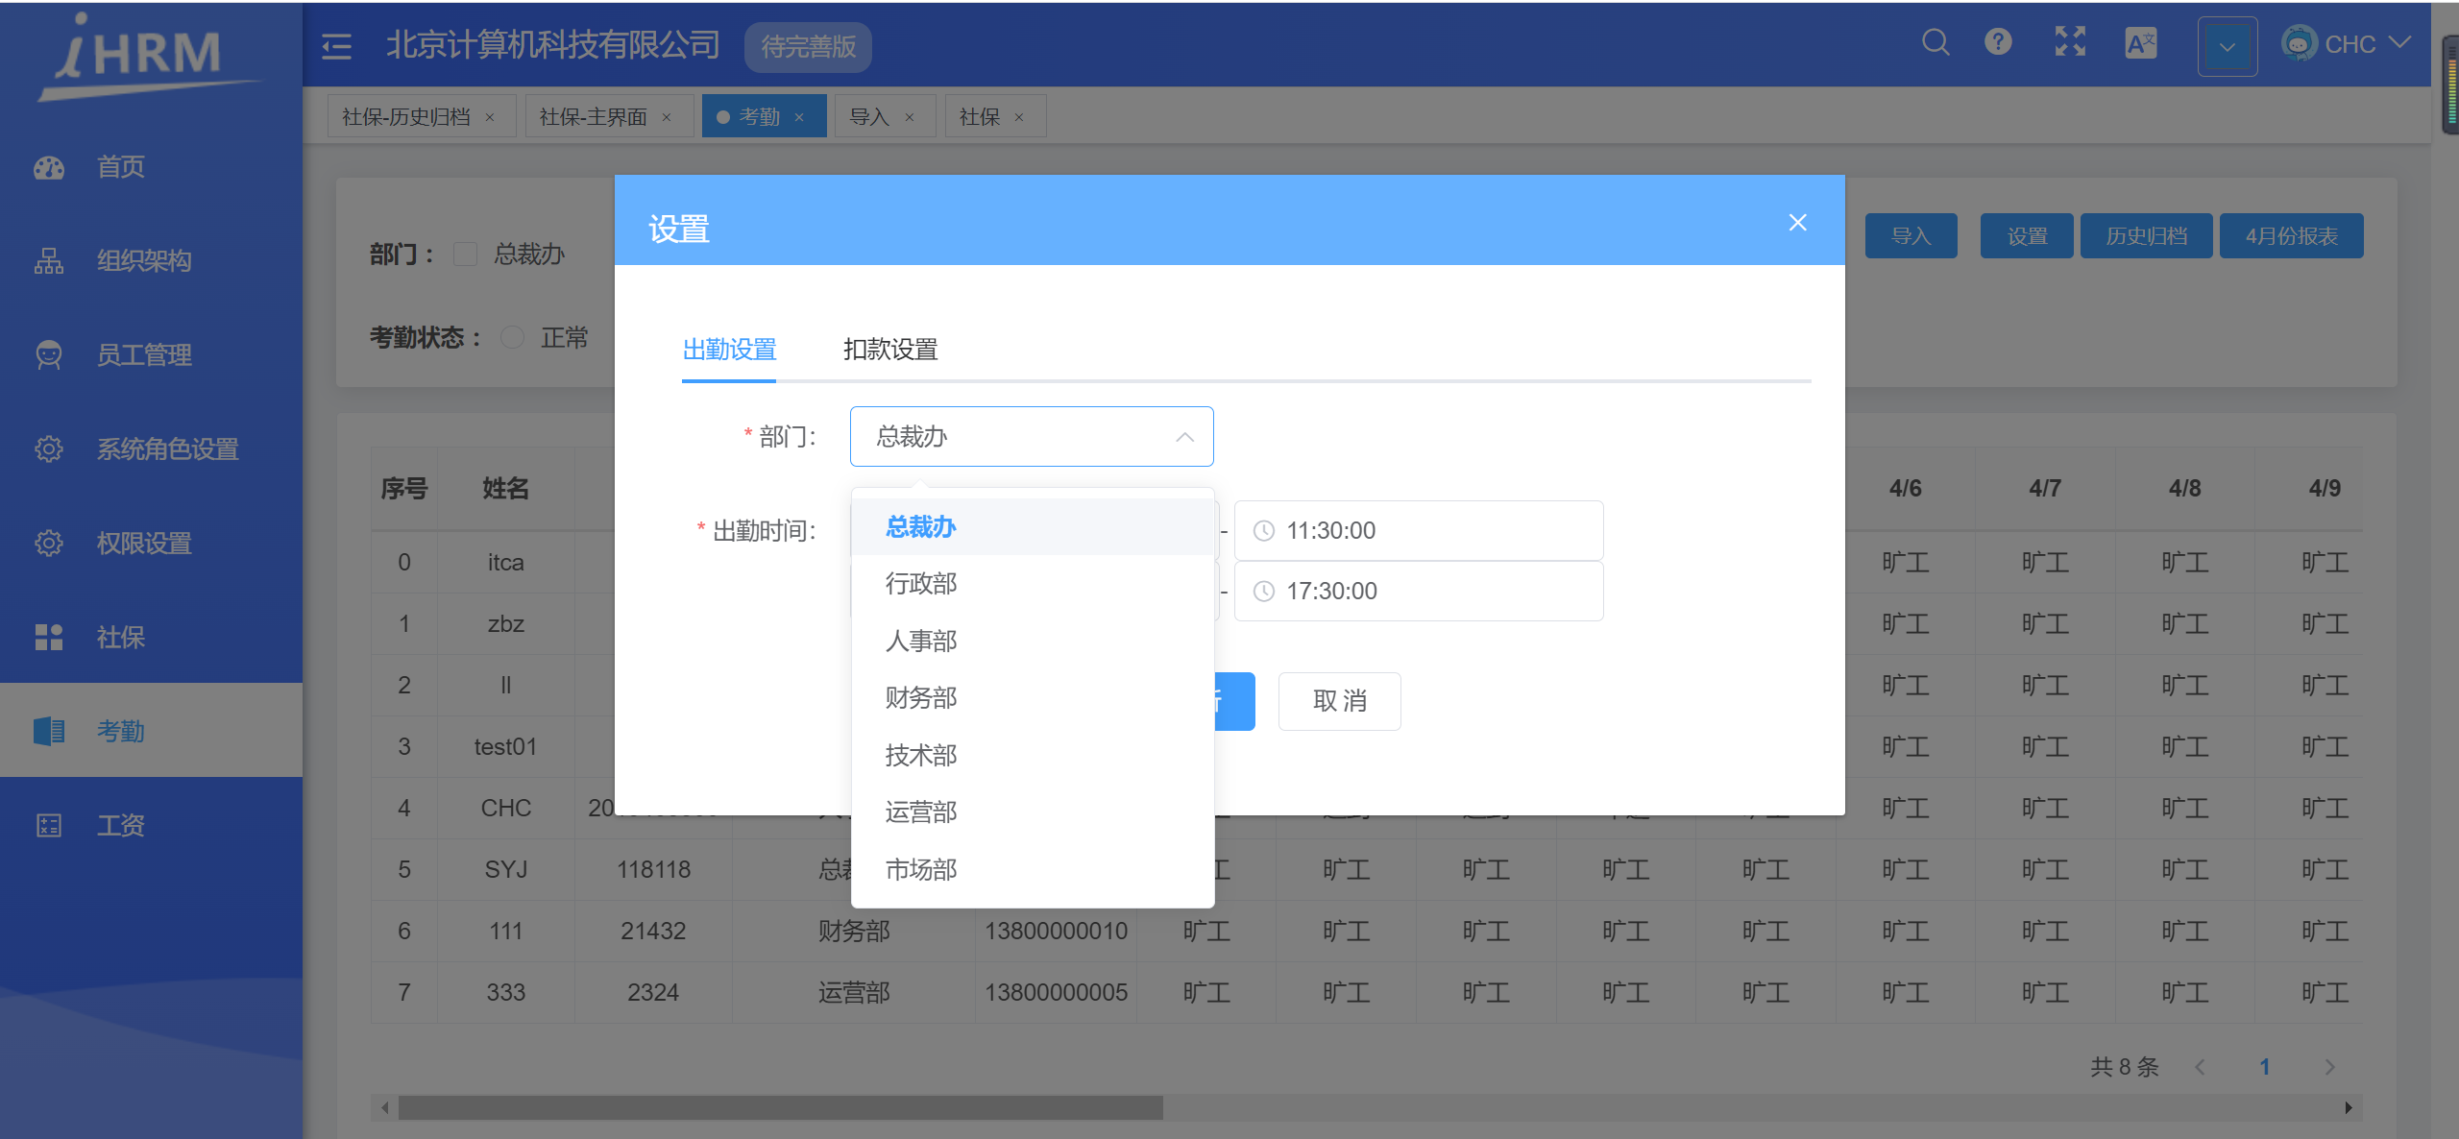Viewport: 2459px width, 1139px height.
Task: Click the gear icon beside 系统角色设置
Action: tap(49, 449)
